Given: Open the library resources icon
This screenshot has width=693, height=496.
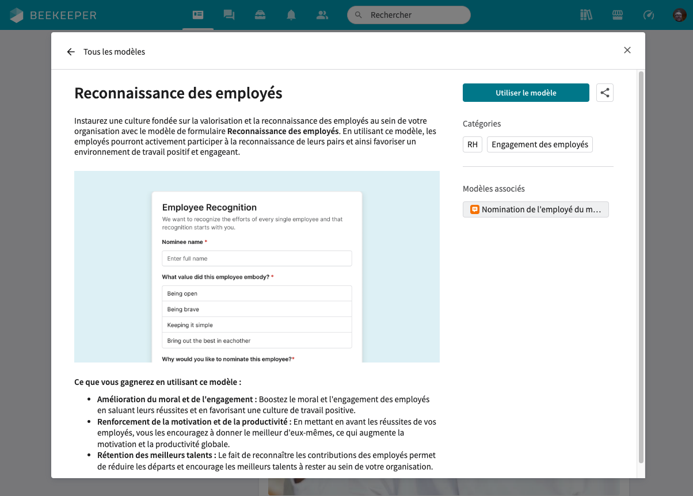Looking at the screenshot, I should [x=587, y=15].
